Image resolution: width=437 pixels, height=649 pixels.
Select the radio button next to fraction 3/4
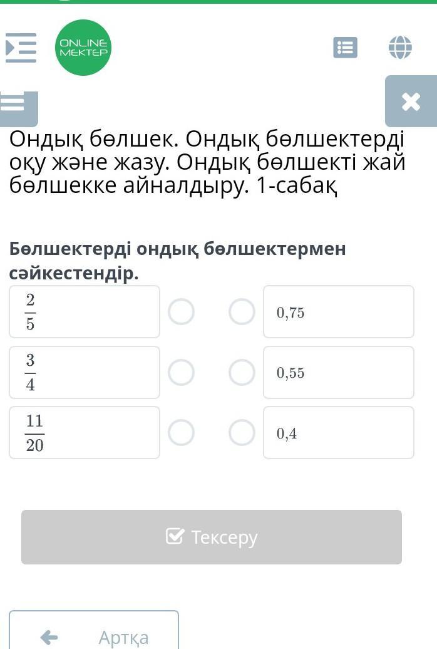click(182, 372)
